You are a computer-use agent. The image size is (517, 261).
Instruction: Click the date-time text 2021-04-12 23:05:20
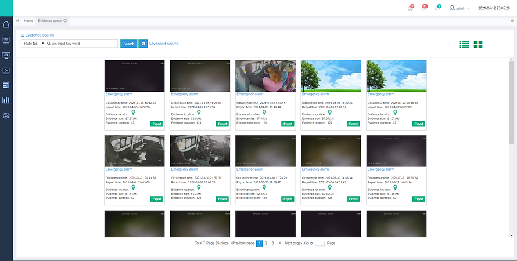click(494, 8)
